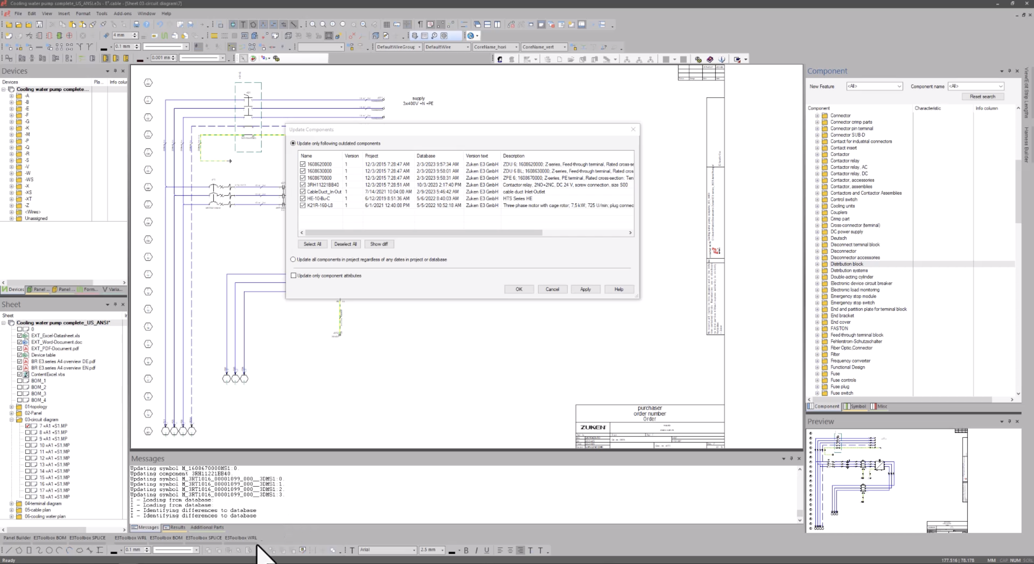The height and width of the screenshot is (564, 1034).
Task: Click the globe icon in the second toolbar row
Action: point(471,36)
